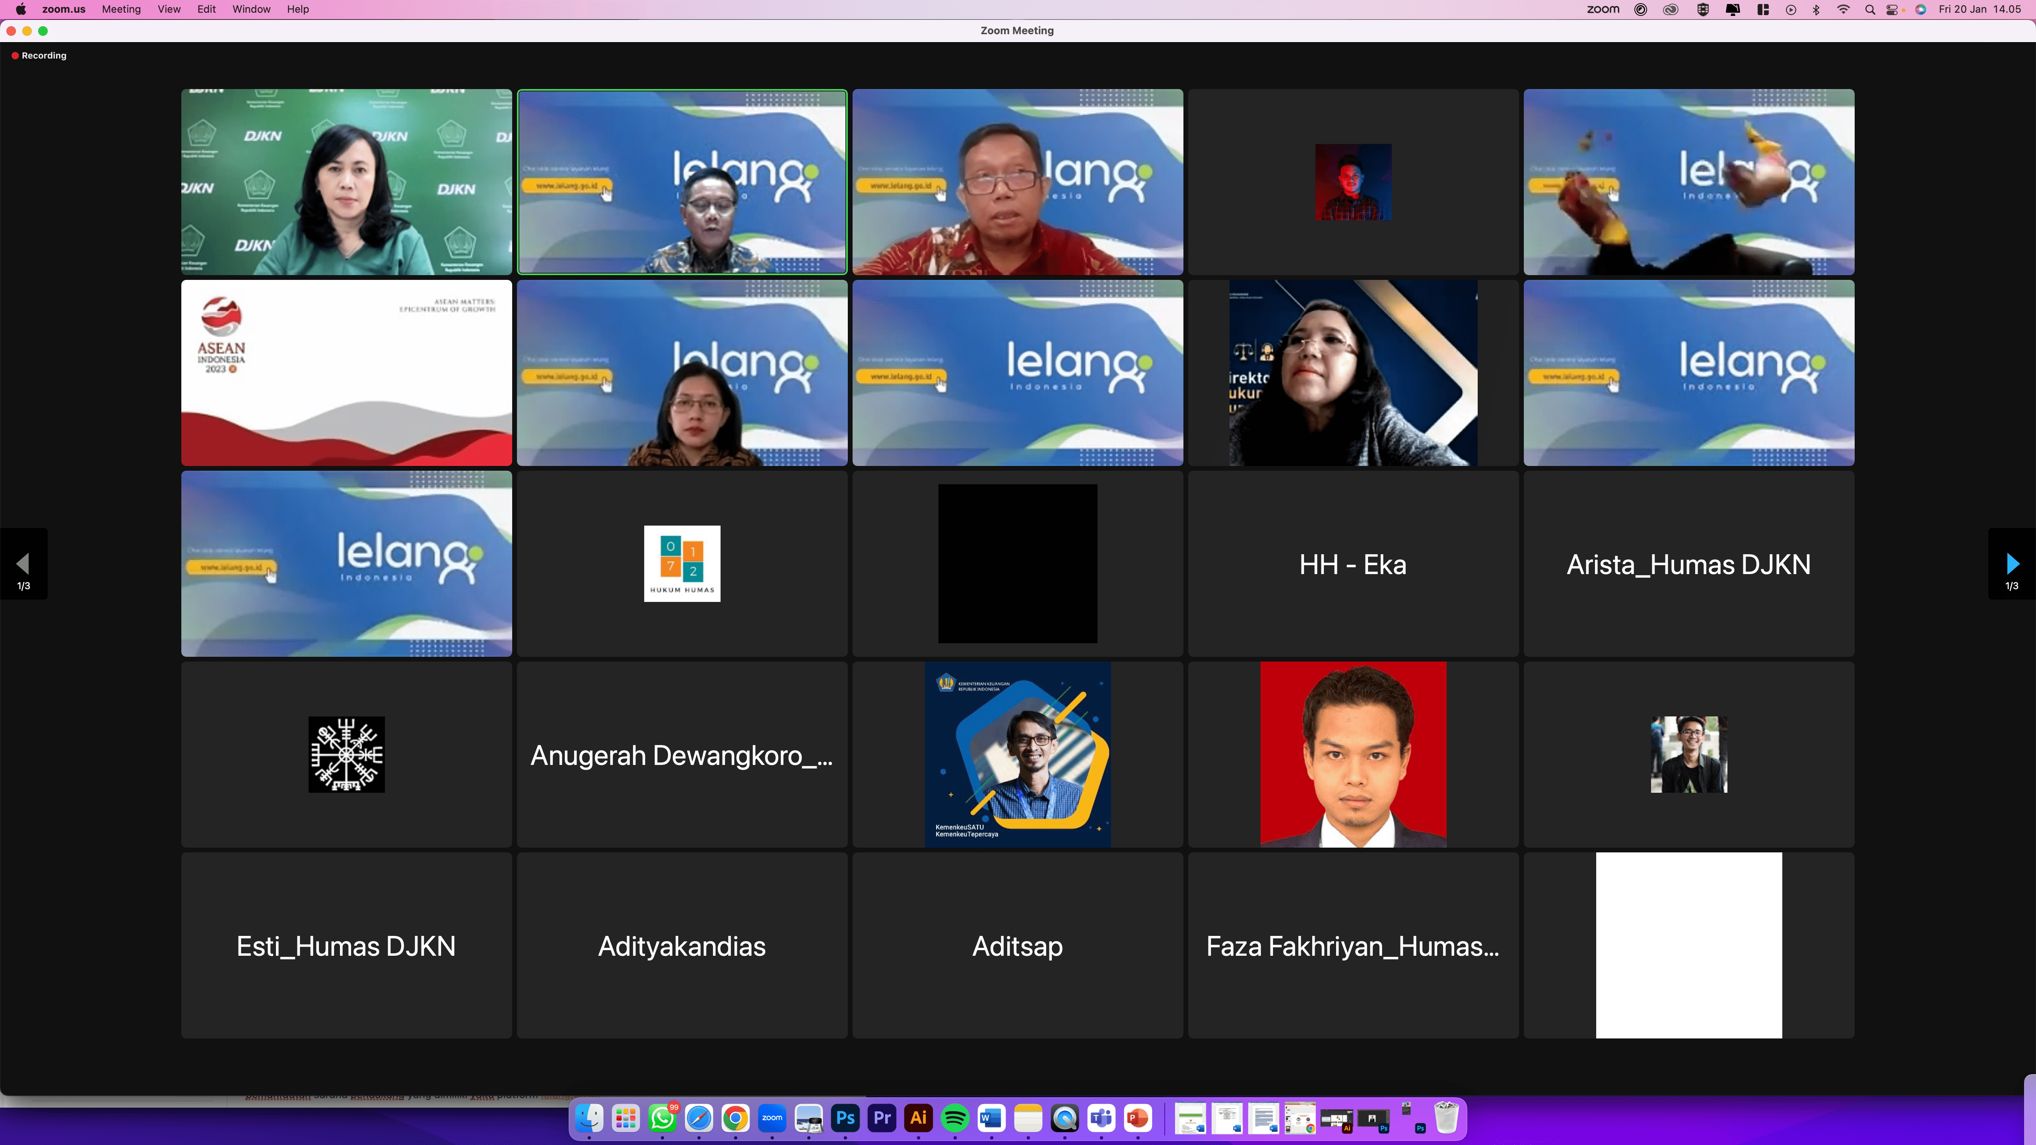The image size is (2036, 1145).
Task: Select the Faza Fakhriyan_Humas participant tile
Action: [1353, 946]
